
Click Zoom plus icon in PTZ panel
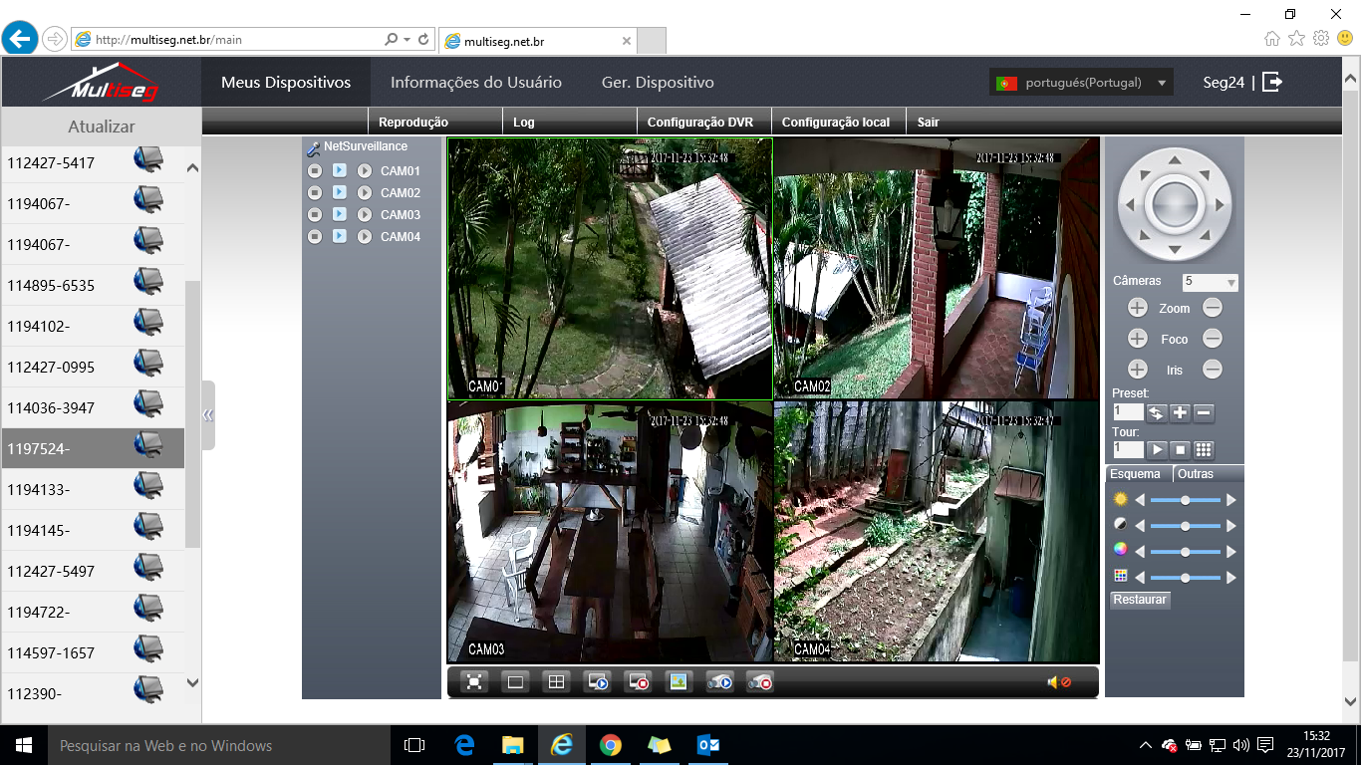(x=1137, y=309)
